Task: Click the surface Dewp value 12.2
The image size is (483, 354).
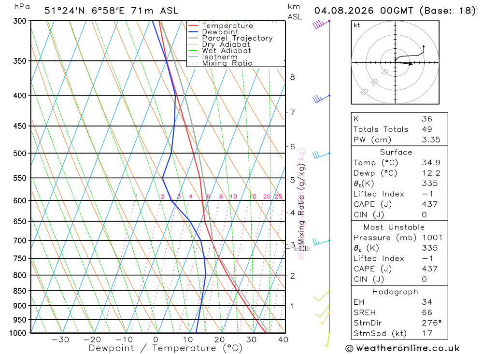Action: pos(431,173)
